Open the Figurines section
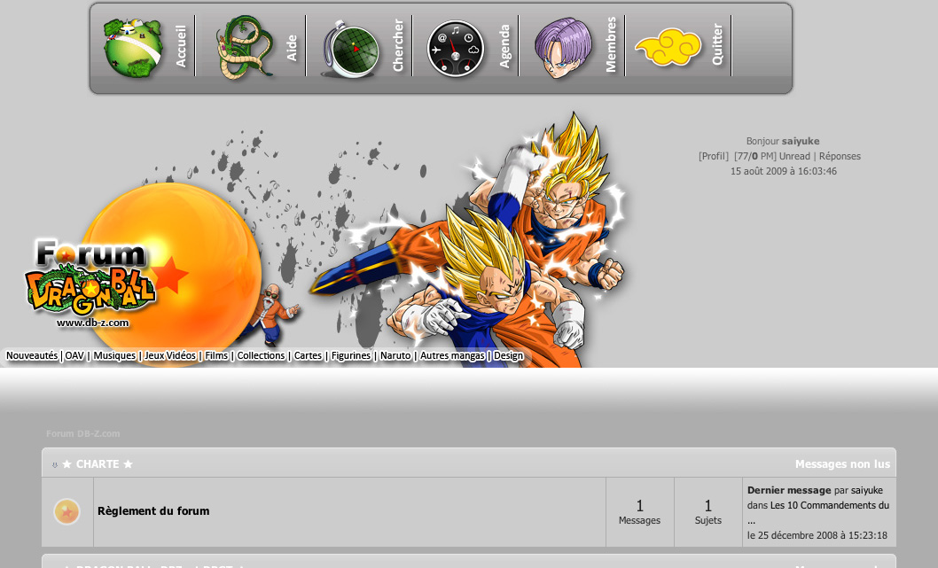The height and width of the screenshot is (568, 938). click(351, 355)
